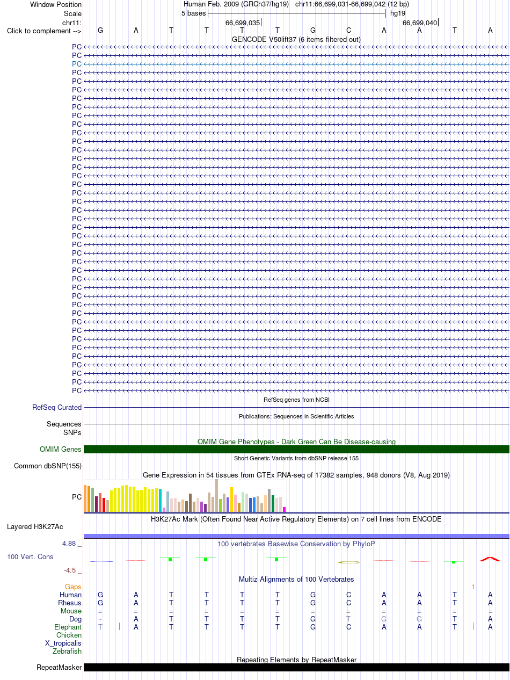Click the C base in the Human alignment row
Screen dimensions: 510x680
tap(348, 595)
